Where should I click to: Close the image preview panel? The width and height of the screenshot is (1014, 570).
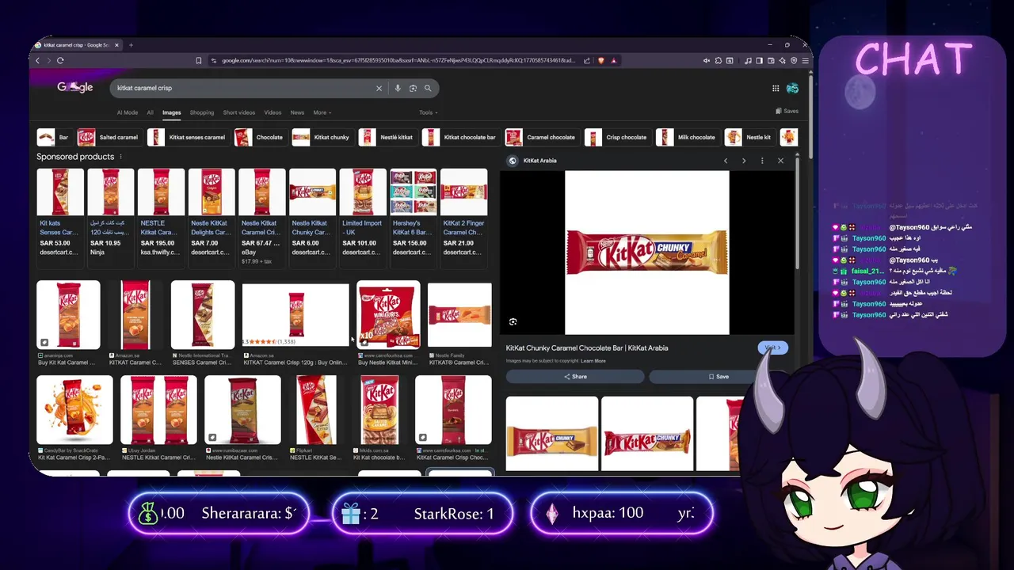tap(780, 161)
